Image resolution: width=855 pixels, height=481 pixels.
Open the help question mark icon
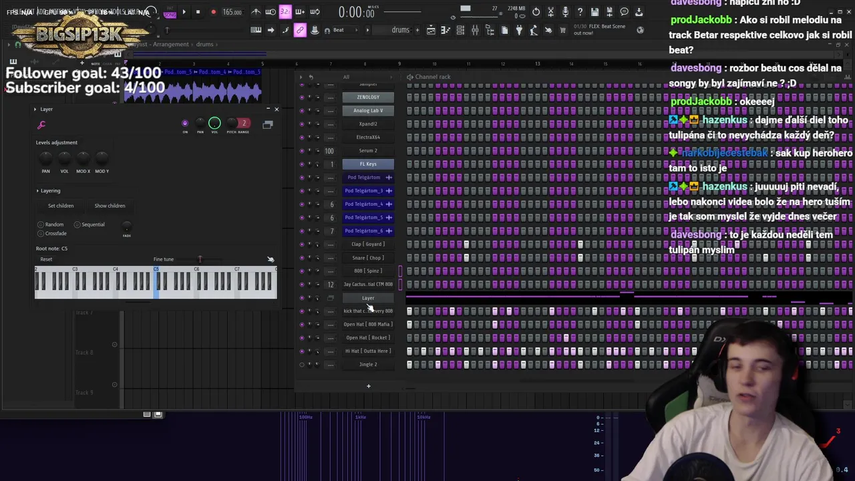[580, 12]
